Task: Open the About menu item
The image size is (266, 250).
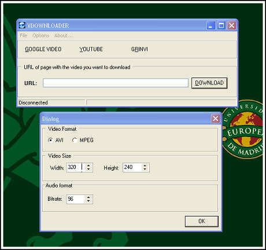Action: point(64,35)
